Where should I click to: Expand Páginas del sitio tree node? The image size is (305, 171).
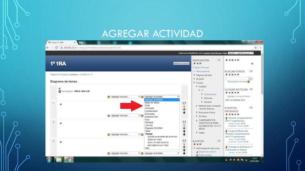coord(194,75)
